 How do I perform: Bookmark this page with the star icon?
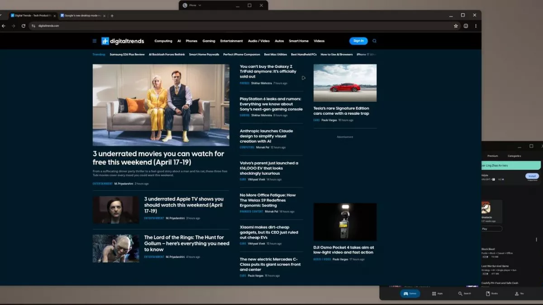(x=456, y=26)
